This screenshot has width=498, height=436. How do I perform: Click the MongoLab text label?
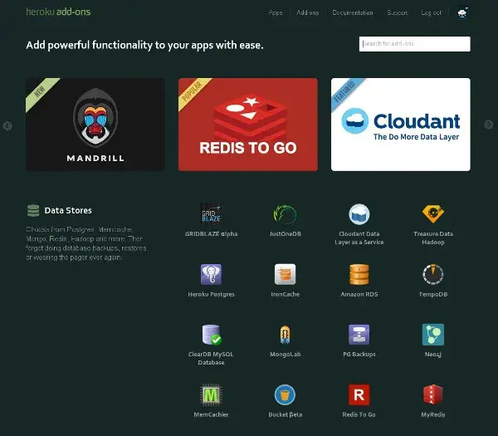[x=285, y=355]
